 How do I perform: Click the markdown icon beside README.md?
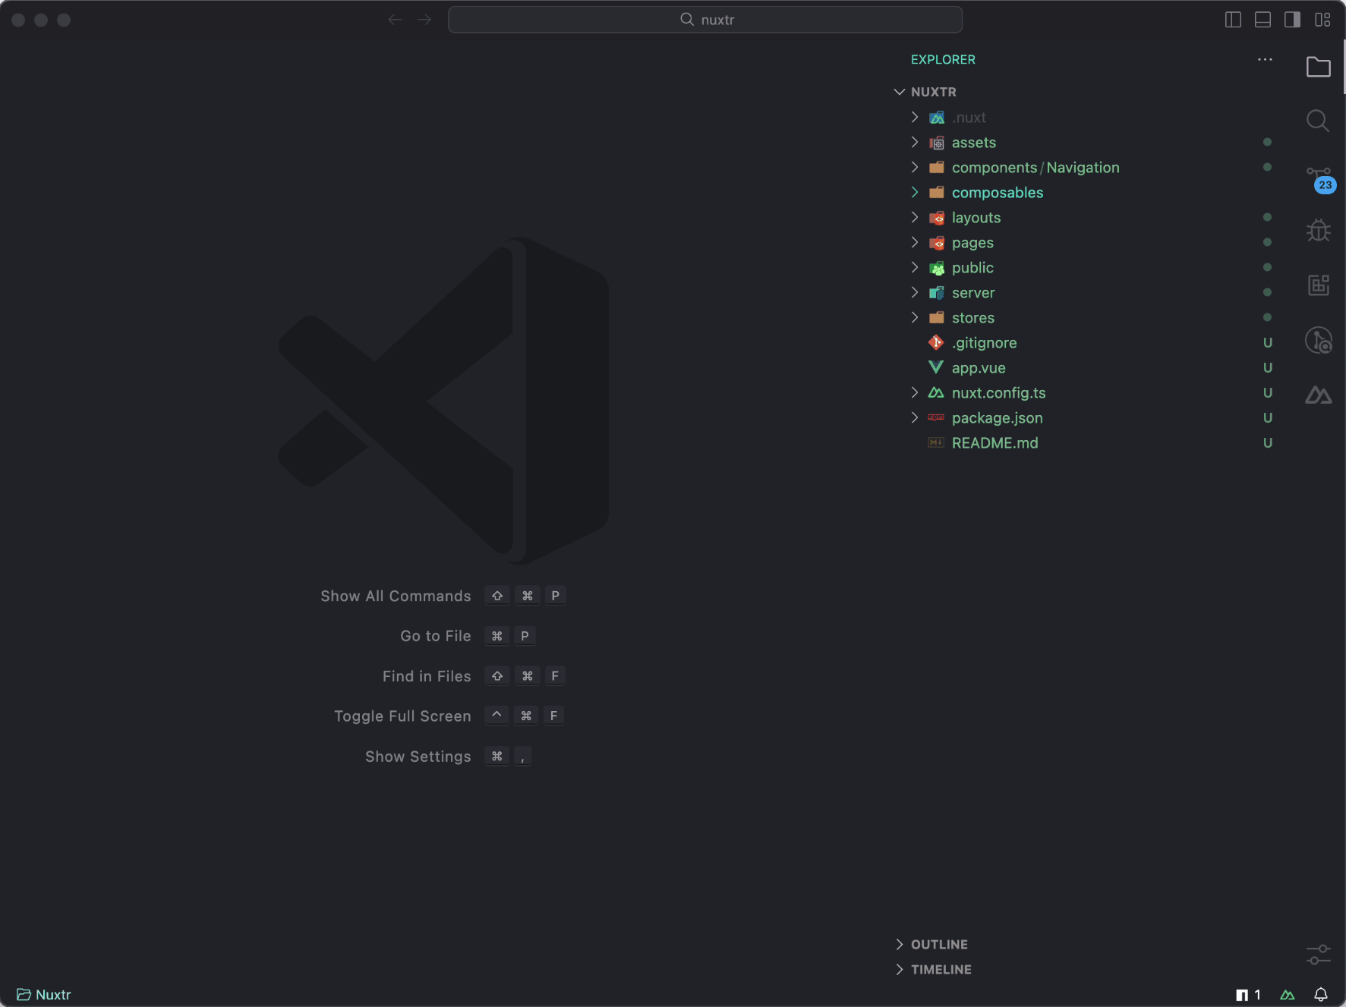click(936, 442)
